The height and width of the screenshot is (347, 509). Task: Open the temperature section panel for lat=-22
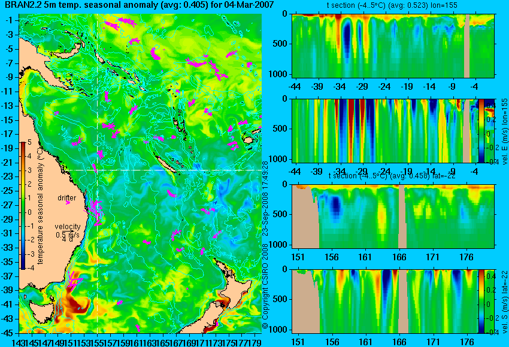[393, 217]
